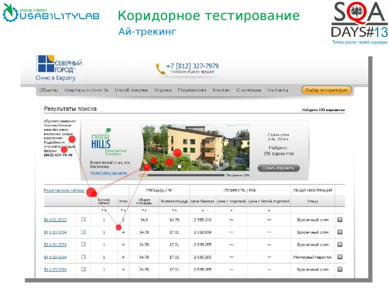Open the Контакты menu item
This screenshot has height=292, width=389.
click(278, 90)
